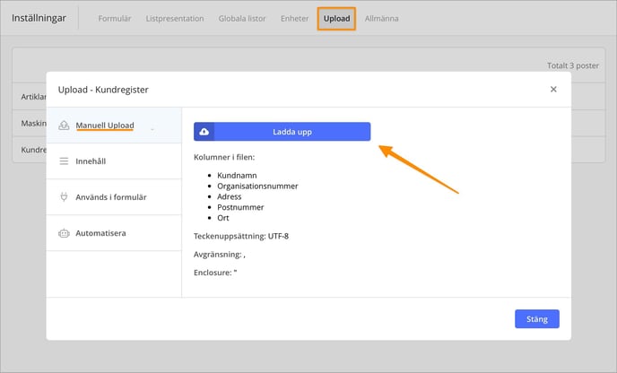This screenshot has width=617, height=373.
Task: Open the Allmänna settings tab
Action: 381,19
